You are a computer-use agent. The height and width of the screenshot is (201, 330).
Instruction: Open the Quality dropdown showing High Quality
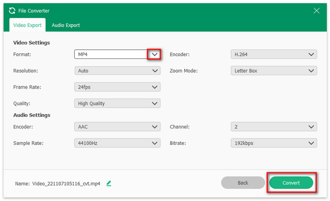point(118,103)
